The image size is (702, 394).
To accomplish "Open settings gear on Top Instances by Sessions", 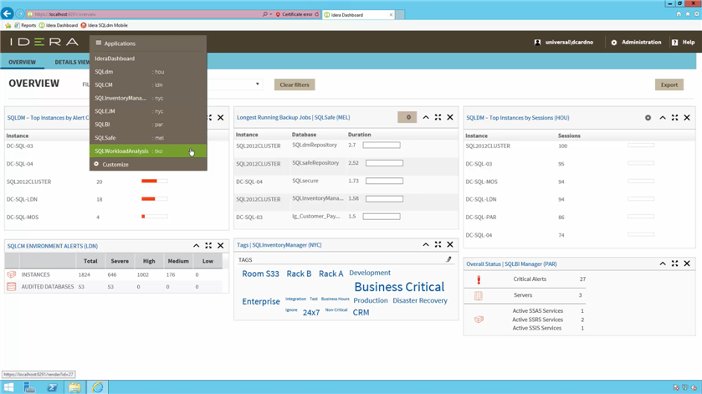I will (x=648, y=118).
